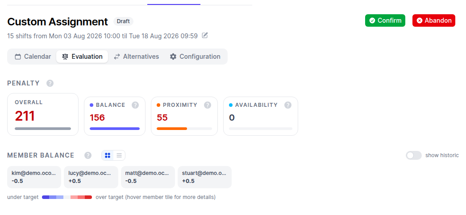The image size is (466, 215).
Task: Select the Evaluation tab
Action: tap(82, 57)
